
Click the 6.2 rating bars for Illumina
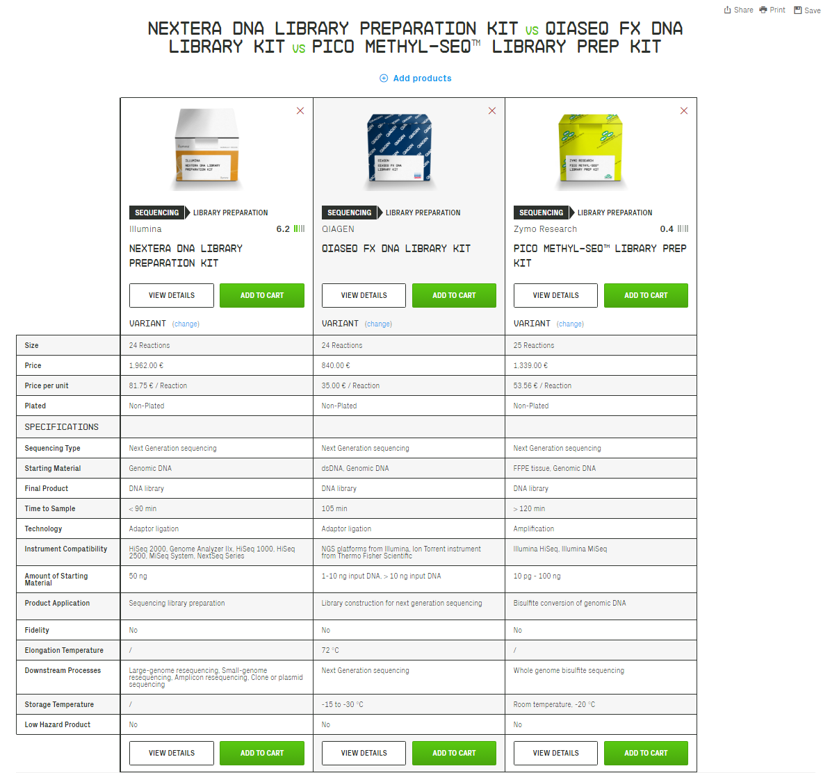[299, 229]
